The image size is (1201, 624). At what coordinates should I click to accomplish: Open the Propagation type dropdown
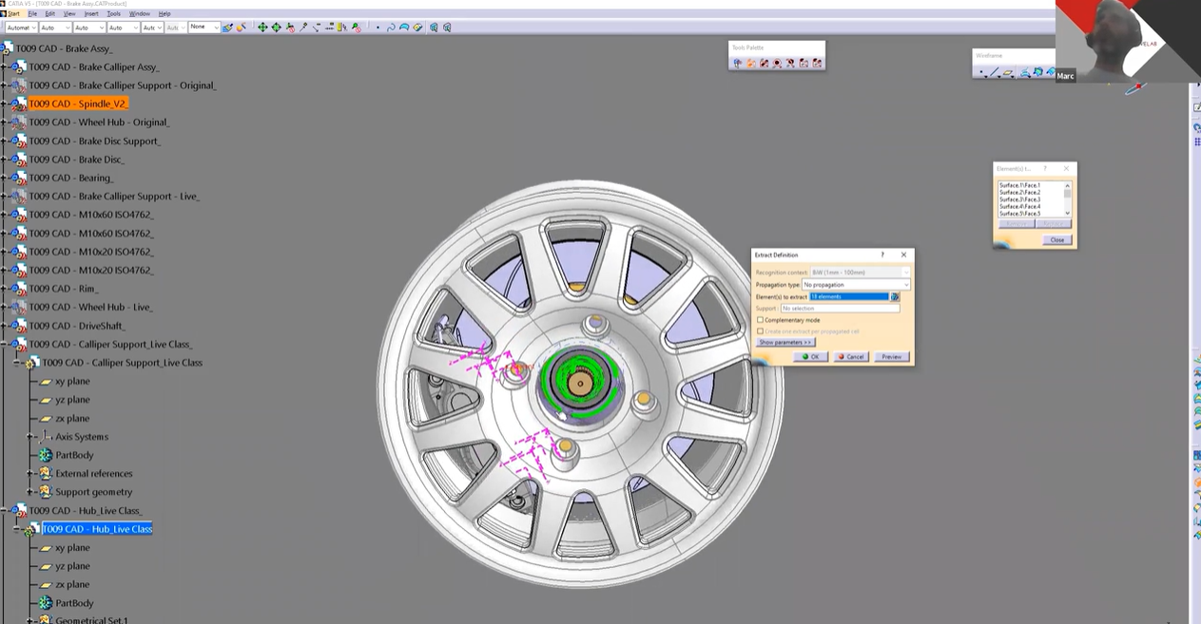(x=856, y=285)
